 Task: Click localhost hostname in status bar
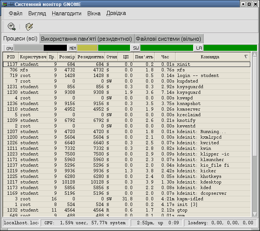[21, 223]
